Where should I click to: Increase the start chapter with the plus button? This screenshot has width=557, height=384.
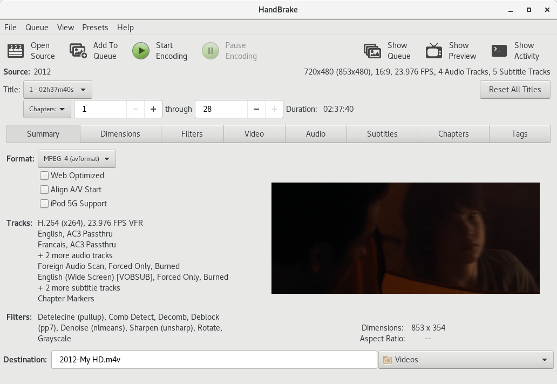pos(153,109)
